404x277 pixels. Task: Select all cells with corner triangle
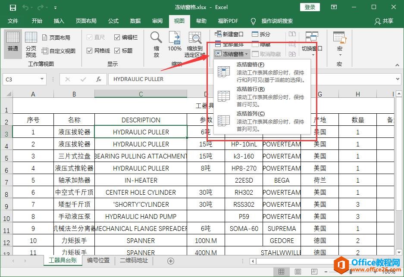(9, 94)
